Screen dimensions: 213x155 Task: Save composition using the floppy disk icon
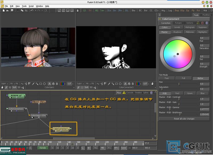pyautogui.click(x=12, y=11)
